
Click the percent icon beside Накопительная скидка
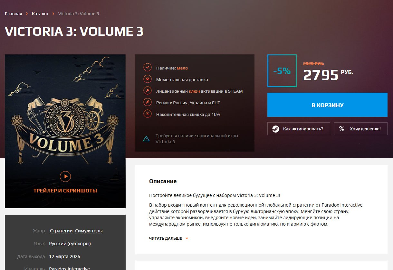147,114
